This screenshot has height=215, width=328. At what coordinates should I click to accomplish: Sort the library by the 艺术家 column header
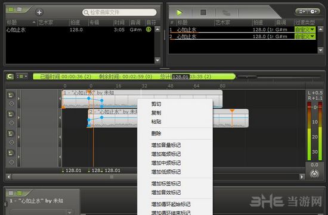click(53, 23)
